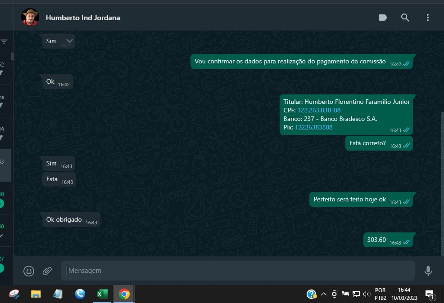Open the emoji picker

coord(29,271)
